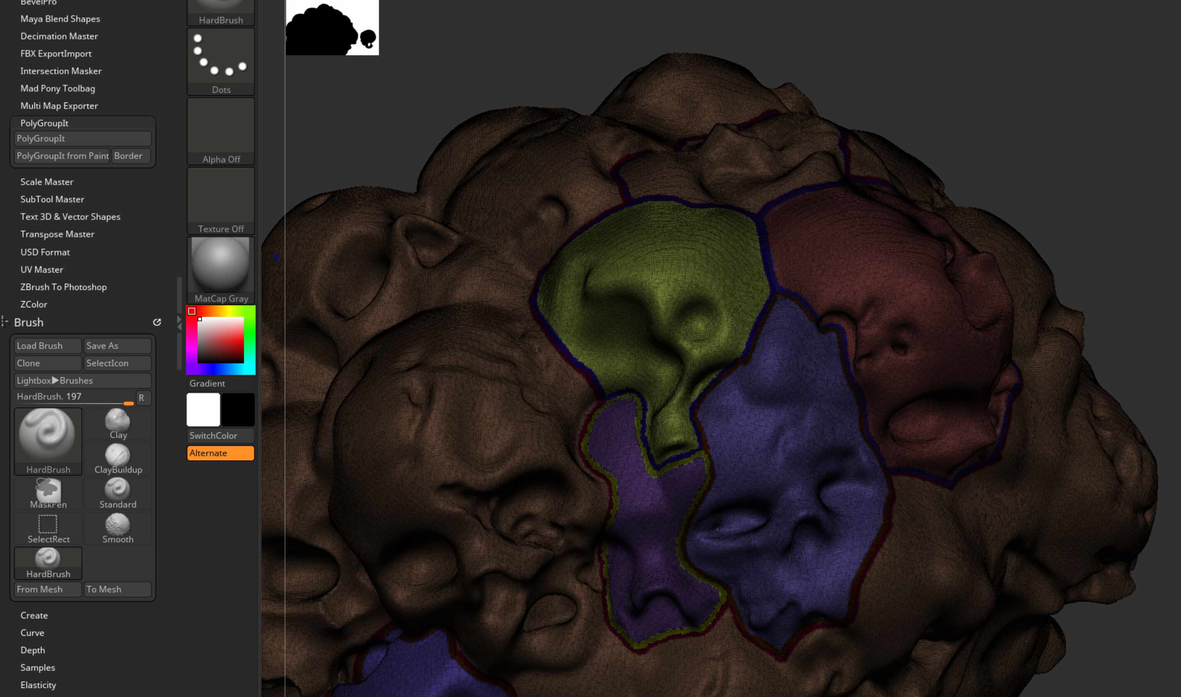This screenshot has height=697, width=1181.
Task: Toggle the Border option in PolyGroupIt
Action: pos(131,155)
